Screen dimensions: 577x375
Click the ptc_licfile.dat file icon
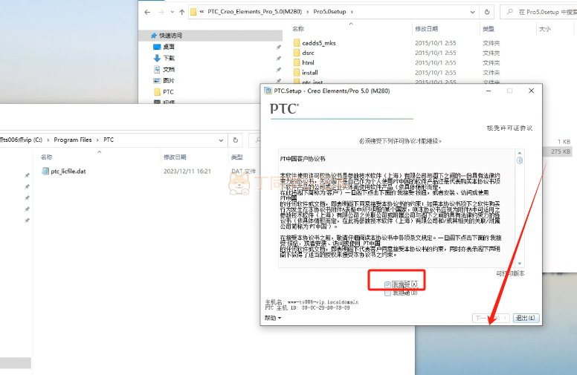coord(45,172)
